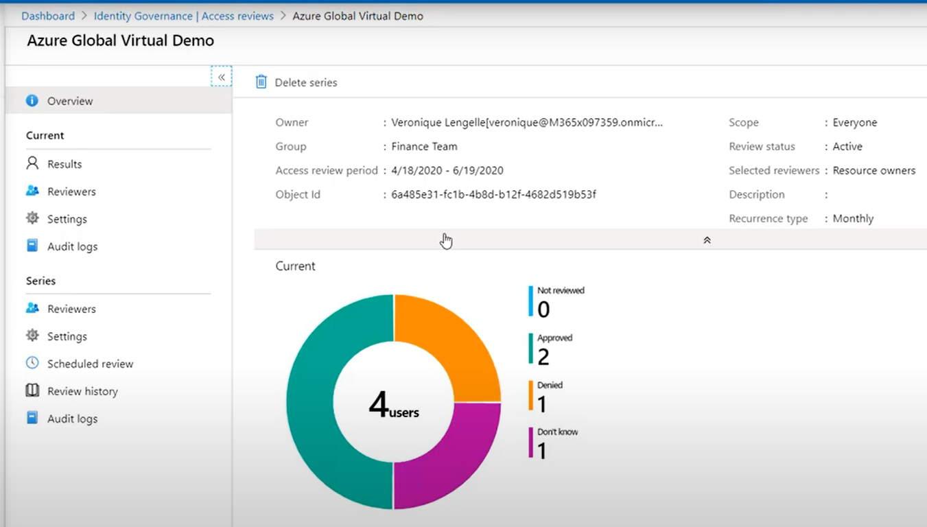Image resolution: width=927 pixels, height=527 pixels.
Task: Click the Current Reviewers people icon
Action: pyautogui.click(x=32, y=191)
